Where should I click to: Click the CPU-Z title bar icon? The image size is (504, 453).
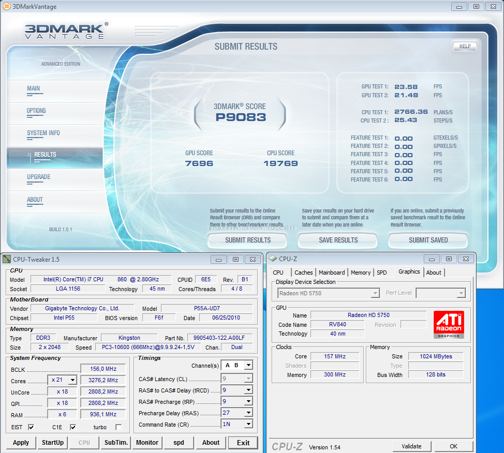point(273,259)
